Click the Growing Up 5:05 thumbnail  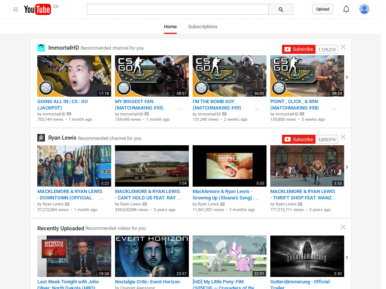point(230,166)
